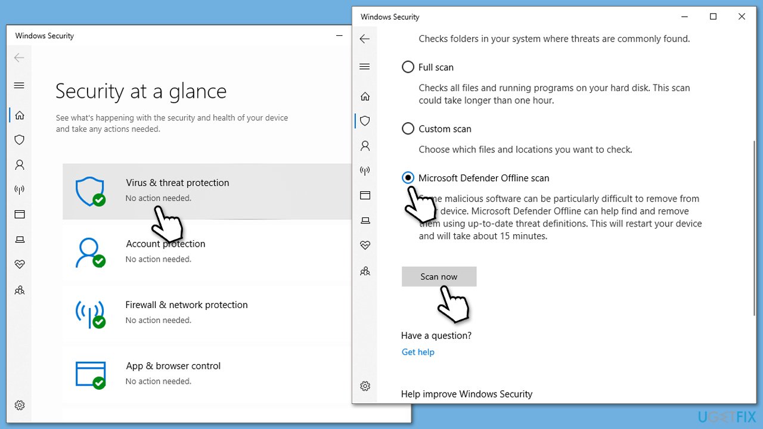Open Family options icon in right sidebar

click(365, 271)
